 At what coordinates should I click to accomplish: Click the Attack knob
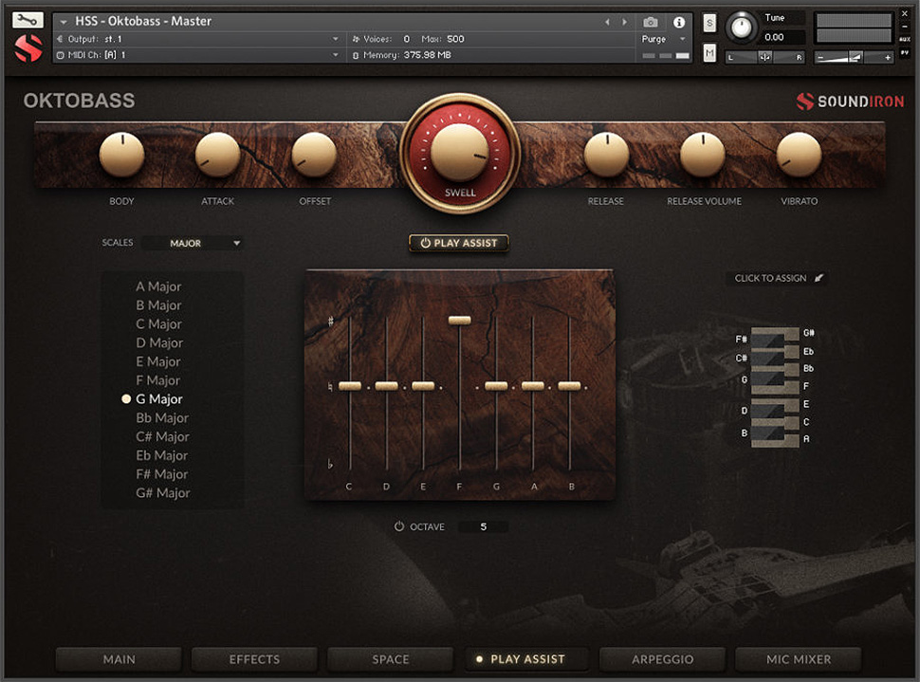[x=218, y=155]
